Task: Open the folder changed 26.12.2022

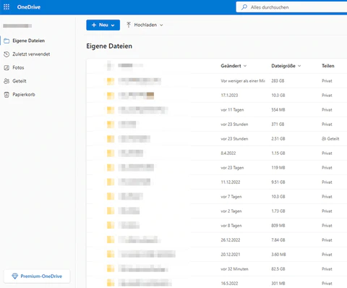Action: click(x=140, y=240)
